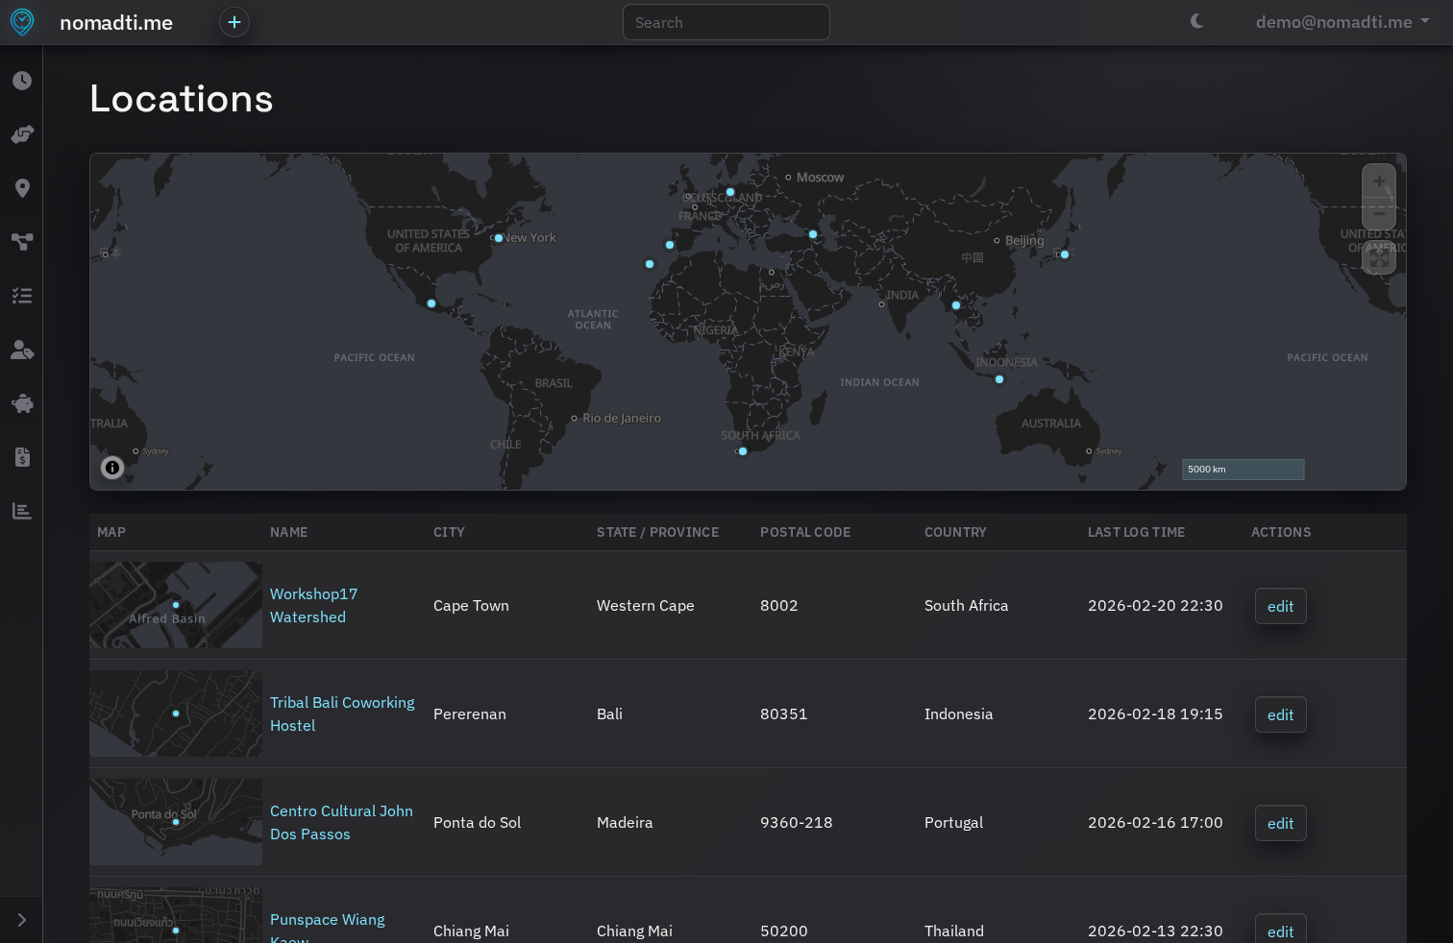The width and height of the screenshot is (1453, 943).
Task: Select the NAME column header
Action: point(288,532)
